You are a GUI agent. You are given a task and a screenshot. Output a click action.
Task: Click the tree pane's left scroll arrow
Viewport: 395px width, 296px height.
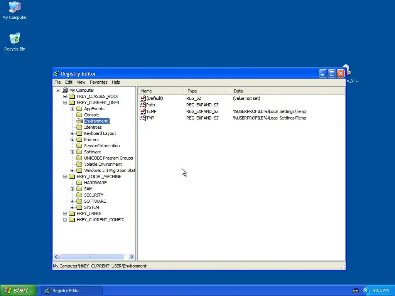56,257
